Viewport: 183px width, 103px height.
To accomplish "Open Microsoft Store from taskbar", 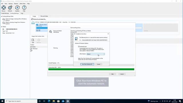I will [58, 101].
